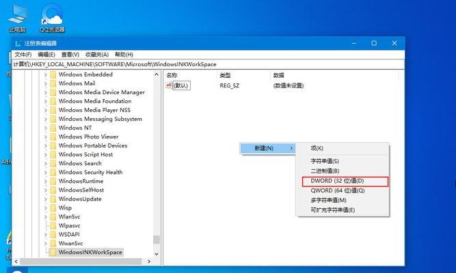
Task: Minimize the Registry Editor window
Action: coord(354,43)
